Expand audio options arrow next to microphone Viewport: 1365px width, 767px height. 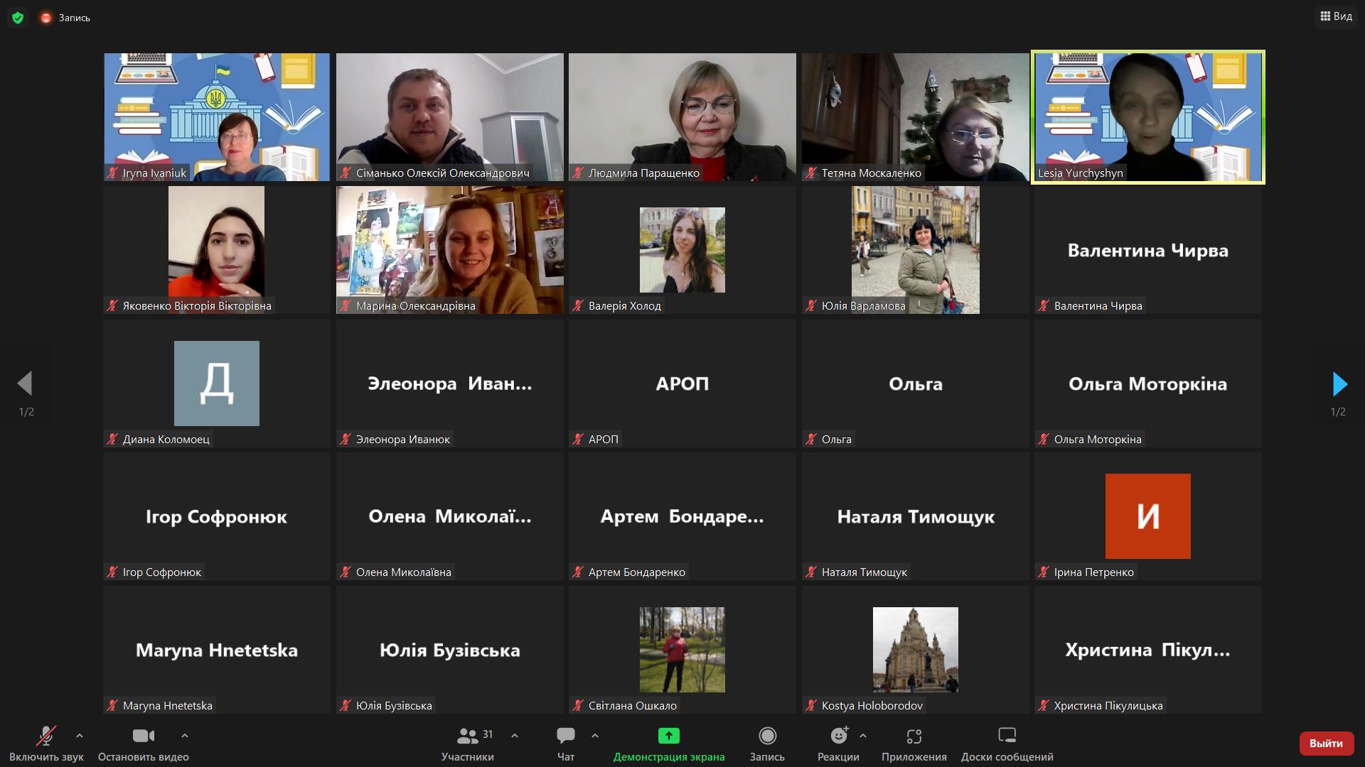(80, 736)
